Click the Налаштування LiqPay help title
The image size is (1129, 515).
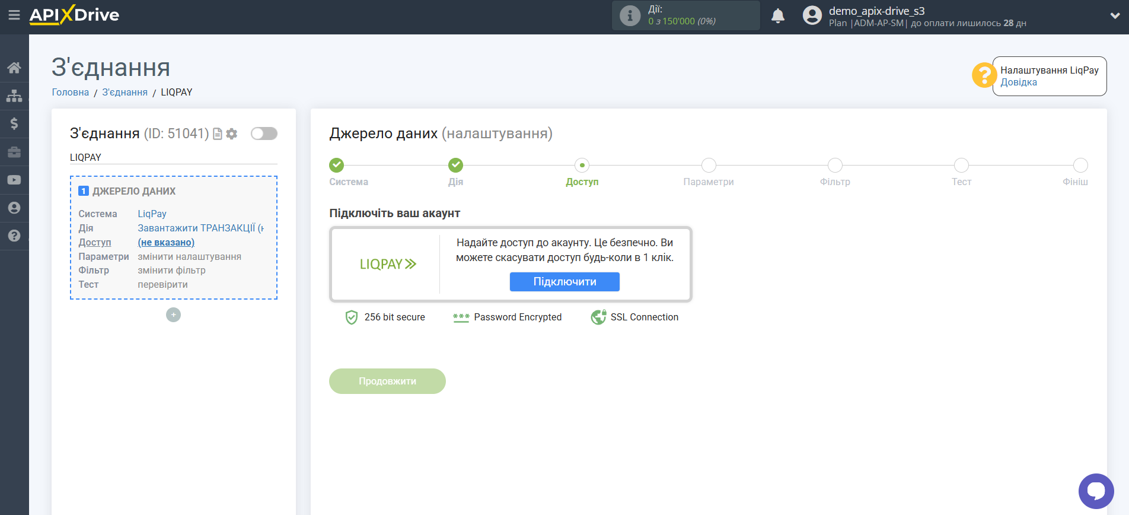[x=1050, y=70]
